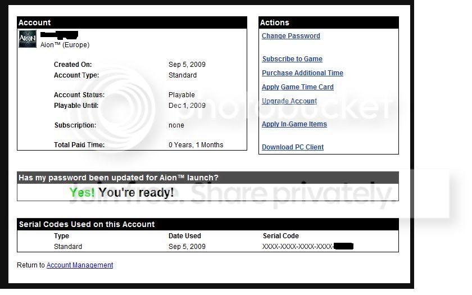Viewport: 472px width, 295px height.
Task: Open the Change Password link
Action: pyautogui.click(x=291, y=36)
